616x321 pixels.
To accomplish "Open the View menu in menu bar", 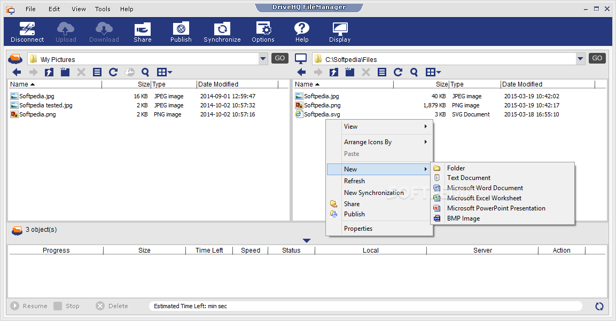I will 79,9.
